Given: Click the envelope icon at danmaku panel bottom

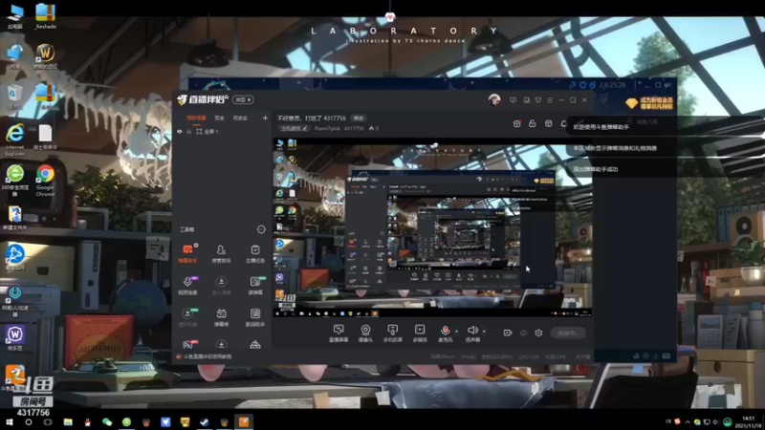Looking at the screenshot, I should click(x=666, y=355).
